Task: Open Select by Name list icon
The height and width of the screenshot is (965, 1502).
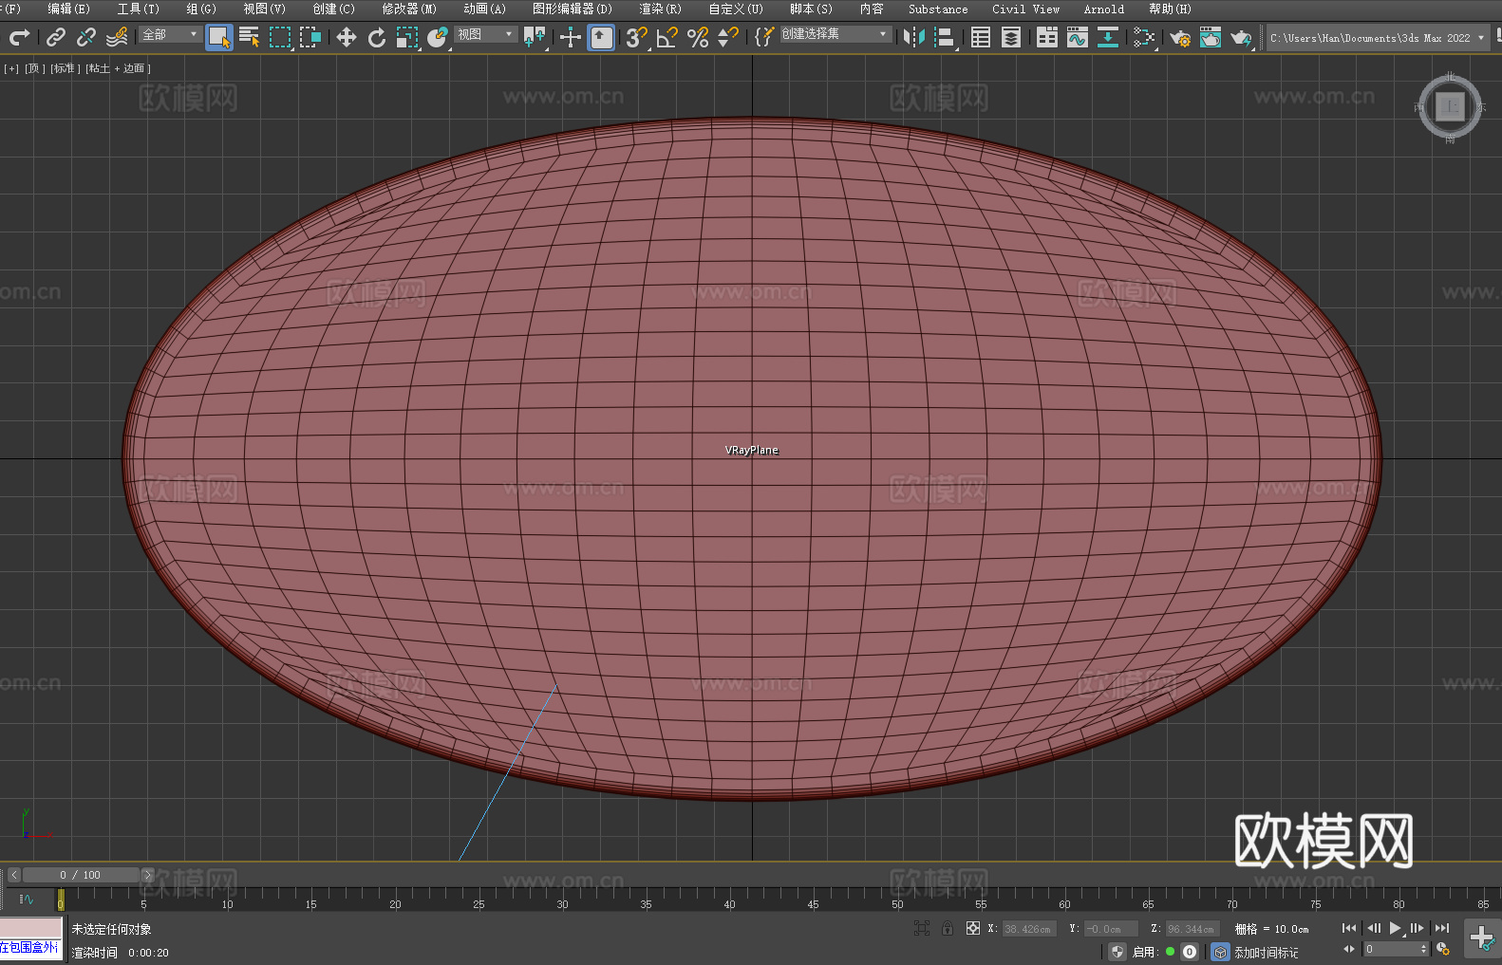Action: pyautogui.click(x=250, y=37)
